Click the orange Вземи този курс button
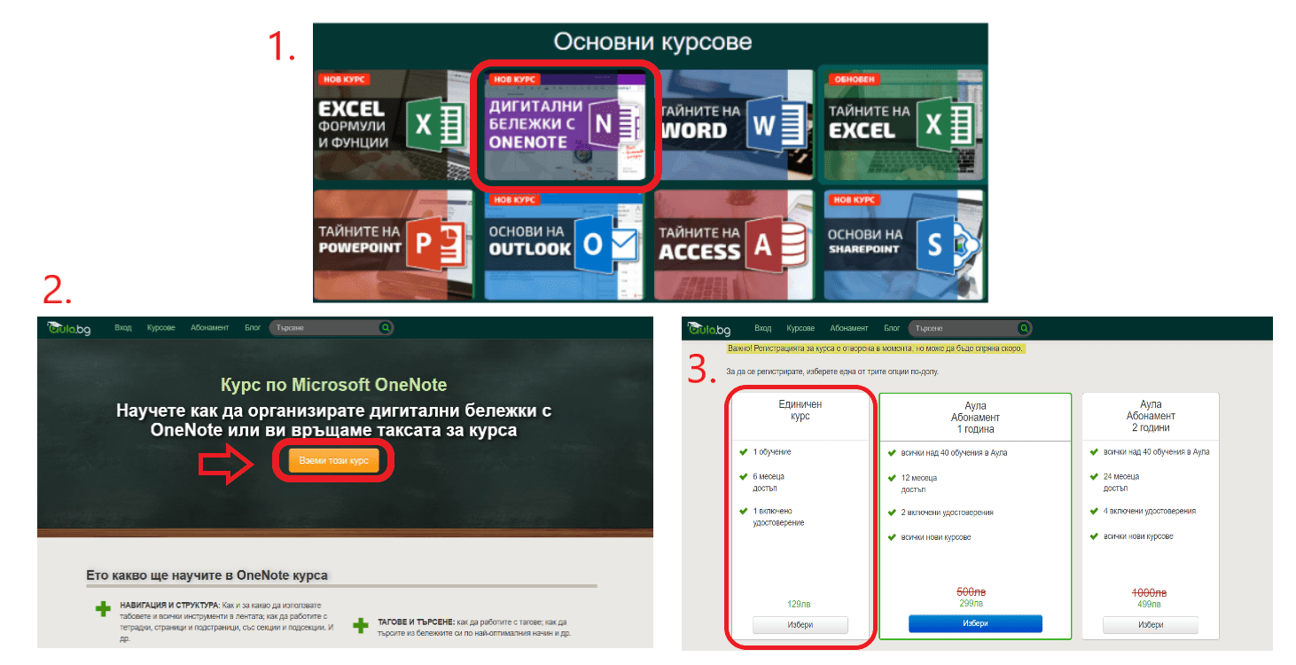 click(333, 461)
